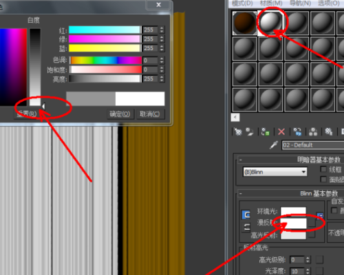Enable the 线框 wireframe checkbox
This screenshot has width=344, height=275.
[x=323, y=169]
